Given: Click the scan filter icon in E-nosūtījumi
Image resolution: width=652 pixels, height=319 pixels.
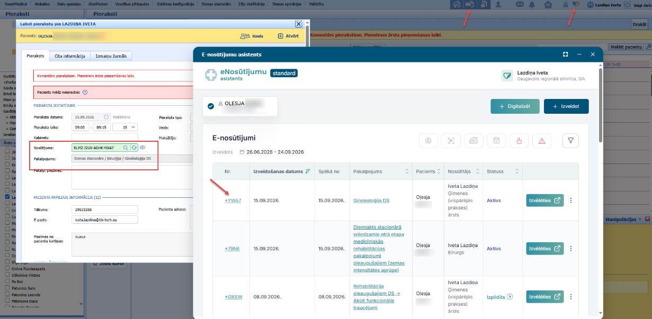Looking at the screenshot, I should 451,140.
